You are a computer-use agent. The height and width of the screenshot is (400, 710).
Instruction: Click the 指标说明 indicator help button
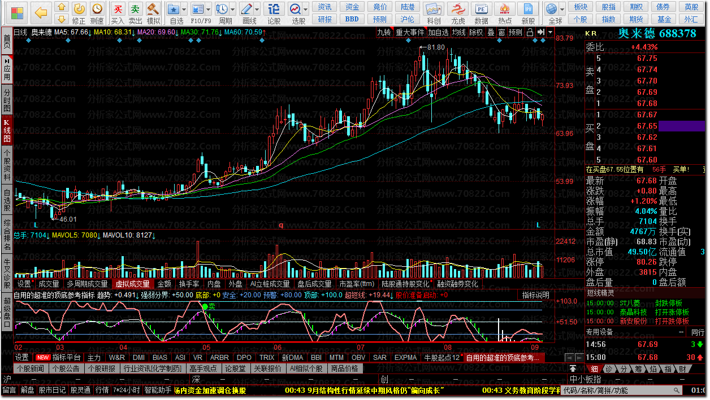[x=535, y=294]
